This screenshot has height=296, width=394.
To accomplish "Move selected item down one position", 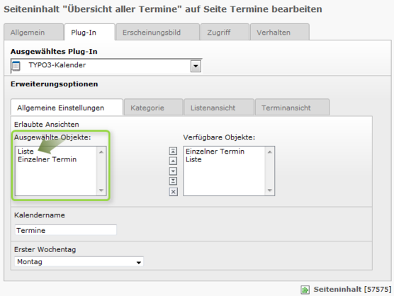I will point(173,171).
